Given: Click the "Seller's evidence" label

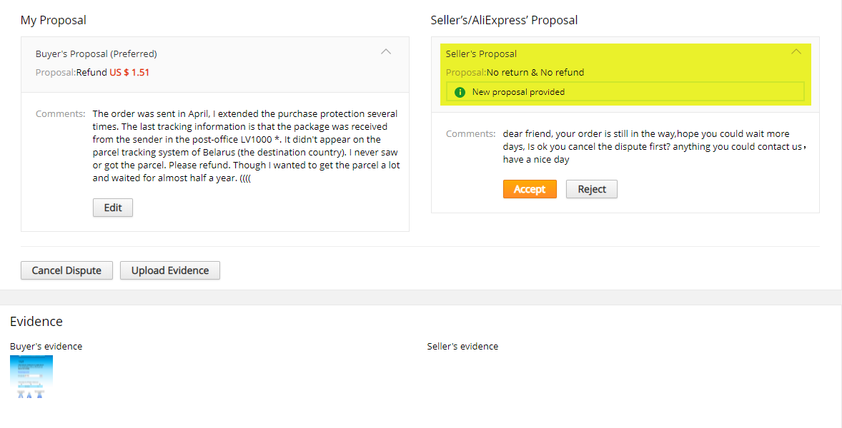Looking at the screenshot, I should [x=462, y=346].
